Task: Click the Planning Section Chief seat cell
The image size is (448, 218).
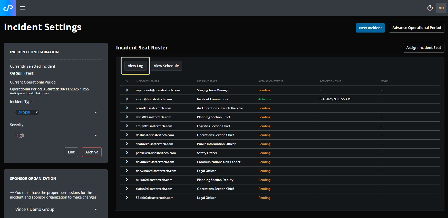Action: point(213,117)
